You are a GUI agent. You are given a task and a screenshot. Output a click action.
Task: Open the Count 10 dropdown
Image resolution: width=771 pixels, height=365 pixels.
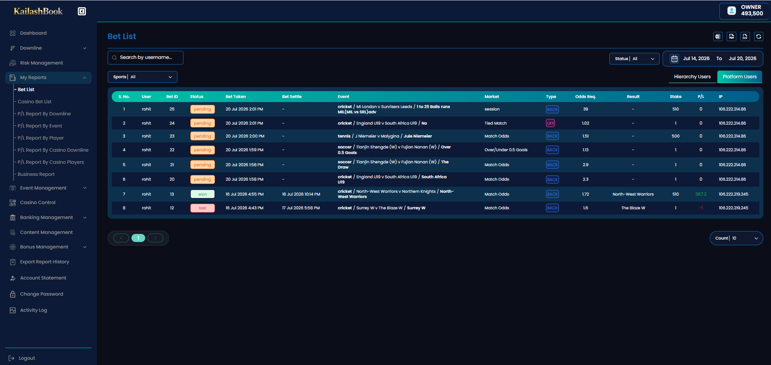[x=736, y=238]
